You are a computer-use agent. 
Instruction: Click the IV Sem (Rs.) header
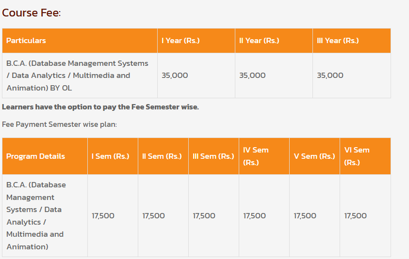click(256, 156)
